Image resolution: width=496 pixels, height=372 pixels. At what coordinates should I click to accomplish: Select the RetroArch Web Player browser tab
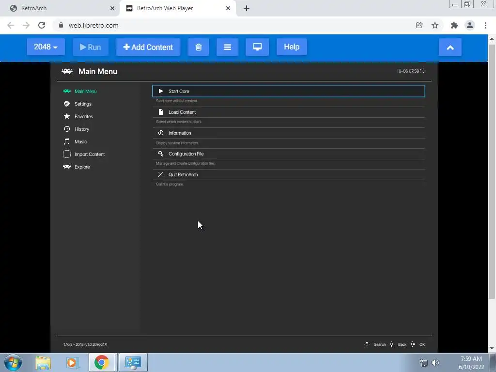(x=177, y=8)
